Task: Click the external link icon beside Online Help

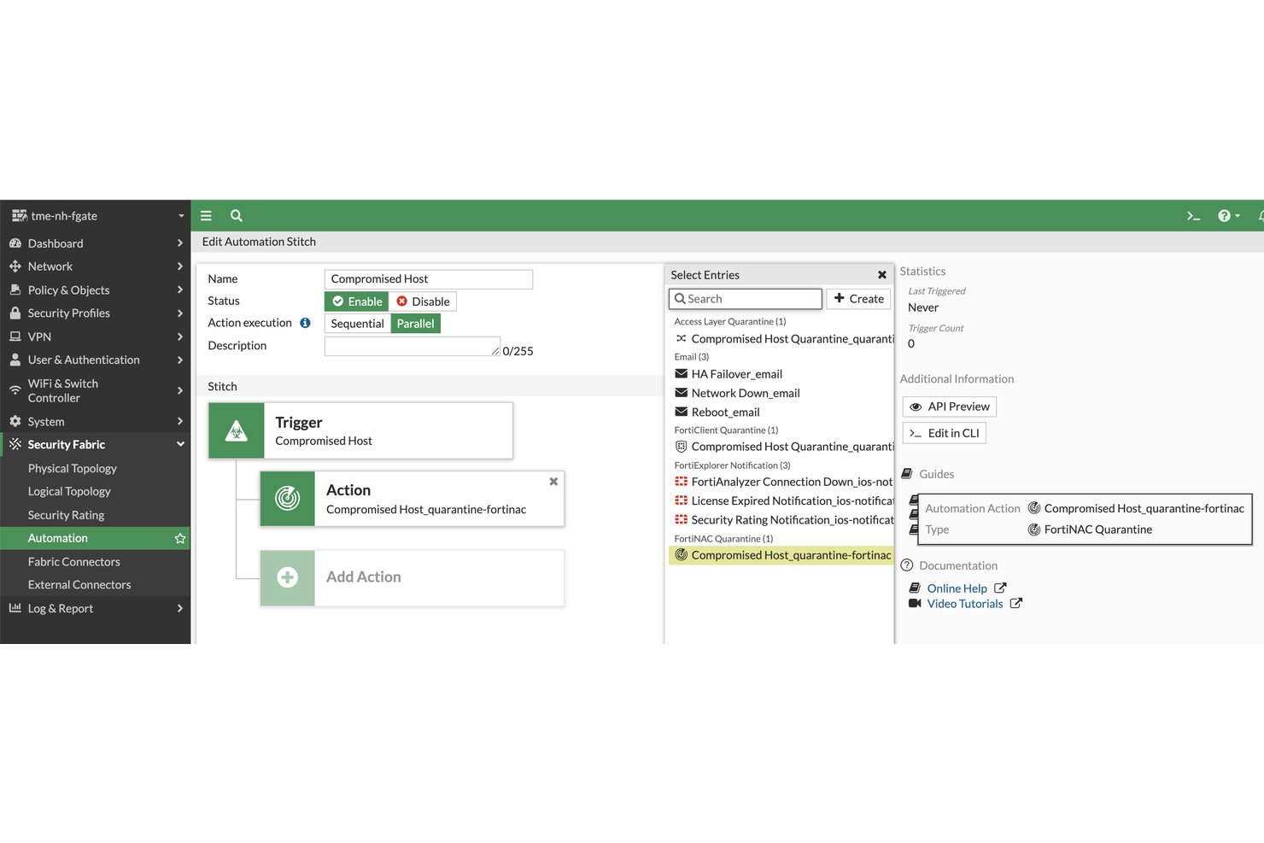Action: [x=1000, y=588]
